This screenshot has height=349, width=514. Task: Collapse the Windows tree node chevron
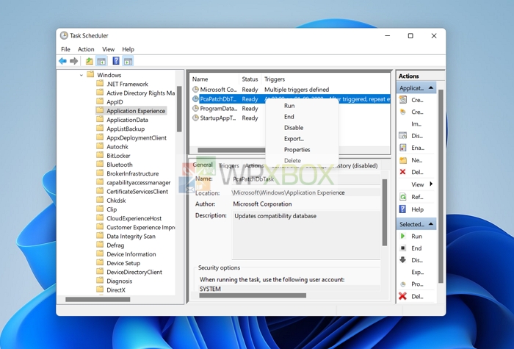pos(81,75)
